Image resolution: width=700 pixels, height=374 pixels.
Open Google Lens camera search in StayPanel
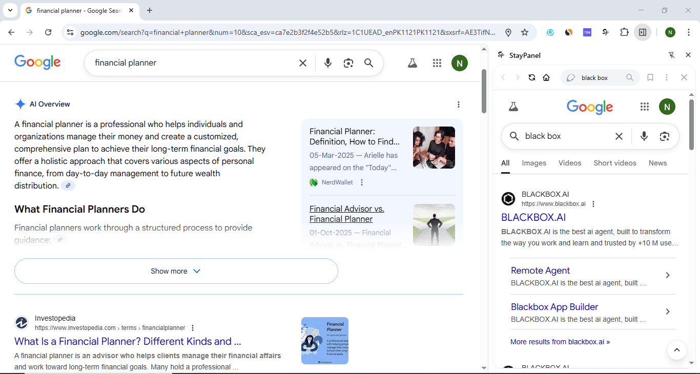[665, 136]
